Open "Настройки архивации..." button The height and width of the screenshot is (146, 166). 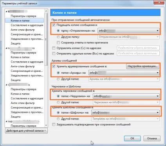point(143,66)
